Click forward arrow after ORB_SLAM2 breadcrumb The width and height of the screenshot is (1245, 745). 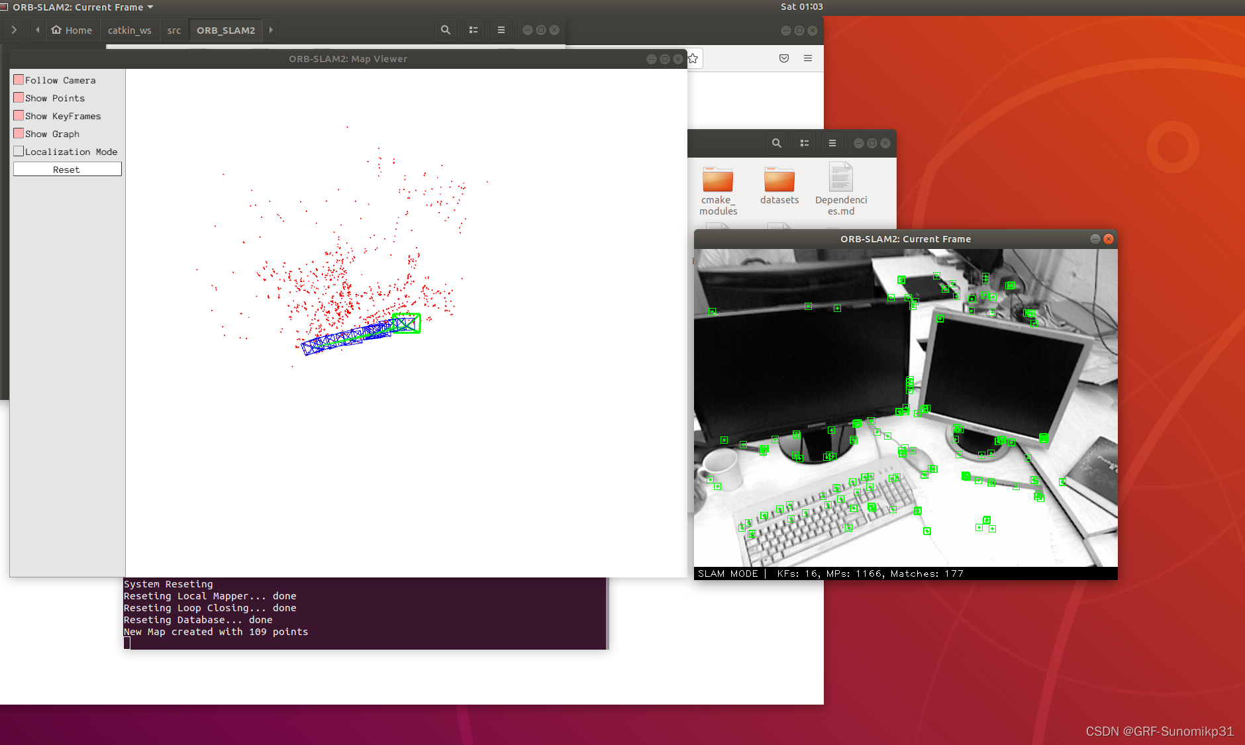coord(271,30)
